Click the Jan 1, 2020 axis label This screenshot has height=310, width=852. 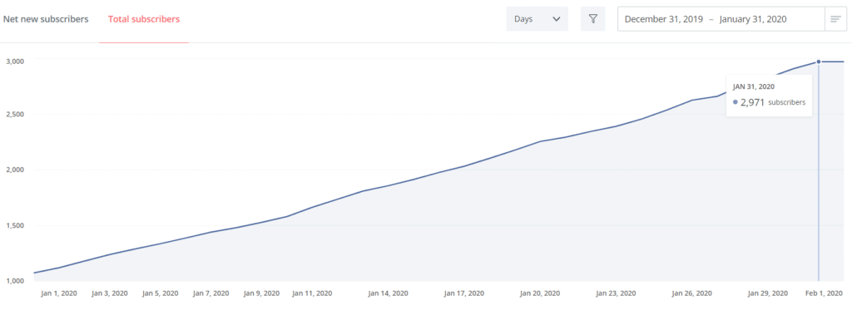pyautogui.click(x=59, y=293)
